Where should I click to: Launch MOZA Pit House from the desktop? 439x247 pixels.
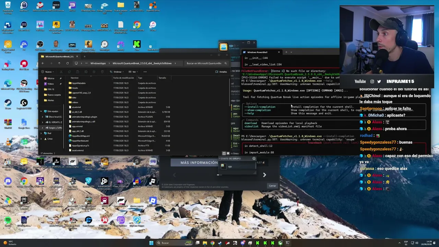pyautogui.click(x=56, y=7)
